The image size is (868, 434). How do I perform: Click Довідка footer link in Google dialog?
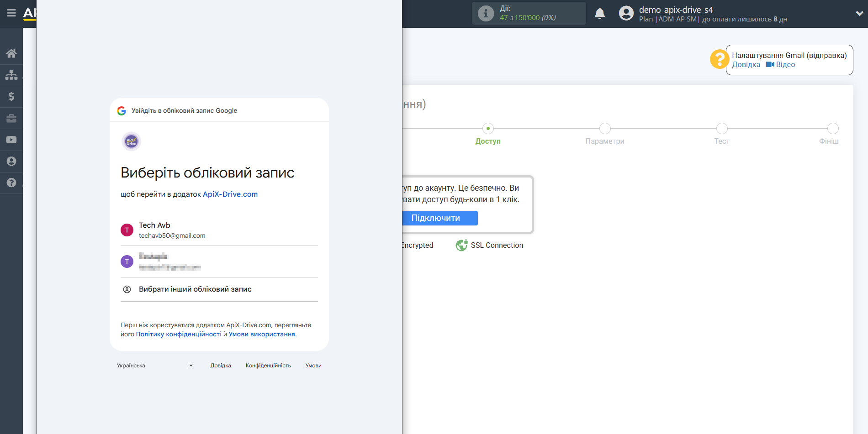221,366
